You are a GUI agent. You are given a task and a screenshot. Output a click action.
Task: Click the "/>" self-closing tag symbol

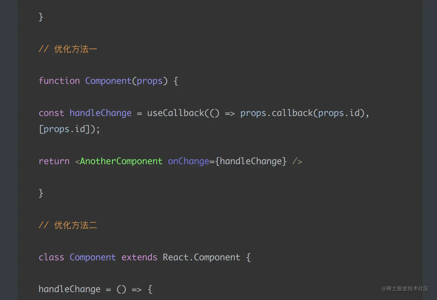tap(297, 161)
